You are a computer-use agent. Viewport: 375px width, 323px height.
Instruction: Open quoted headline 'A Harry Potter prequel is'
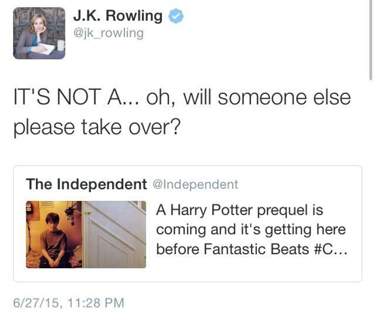(240, 210)
